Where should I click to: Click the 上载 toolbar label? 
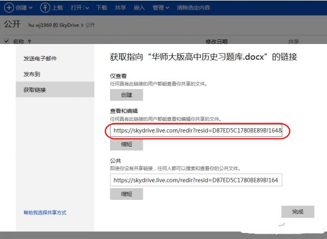pyautogui.click(x=57, y=8)
